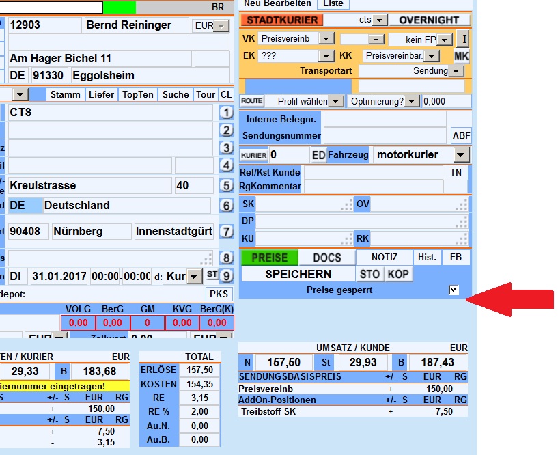Open the Liste tab
This screenshot has height=455, width=558.
click(x=333, y=3)
